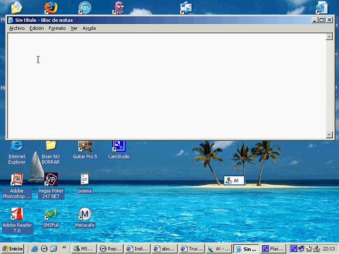Switch to the Inst... taskbar button

point(137,249)
